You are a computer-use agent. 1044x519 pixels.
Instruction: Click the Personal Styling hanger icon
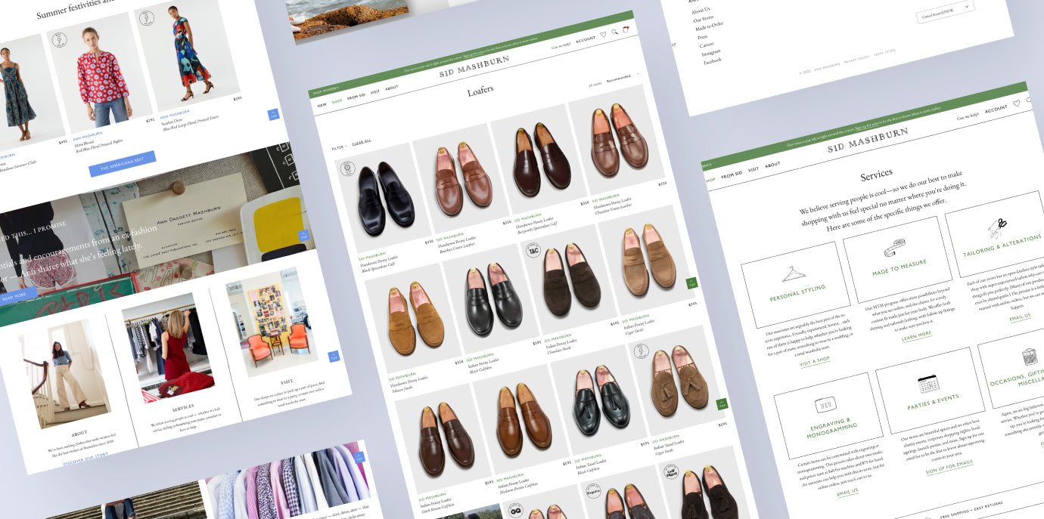click(793, 273)
